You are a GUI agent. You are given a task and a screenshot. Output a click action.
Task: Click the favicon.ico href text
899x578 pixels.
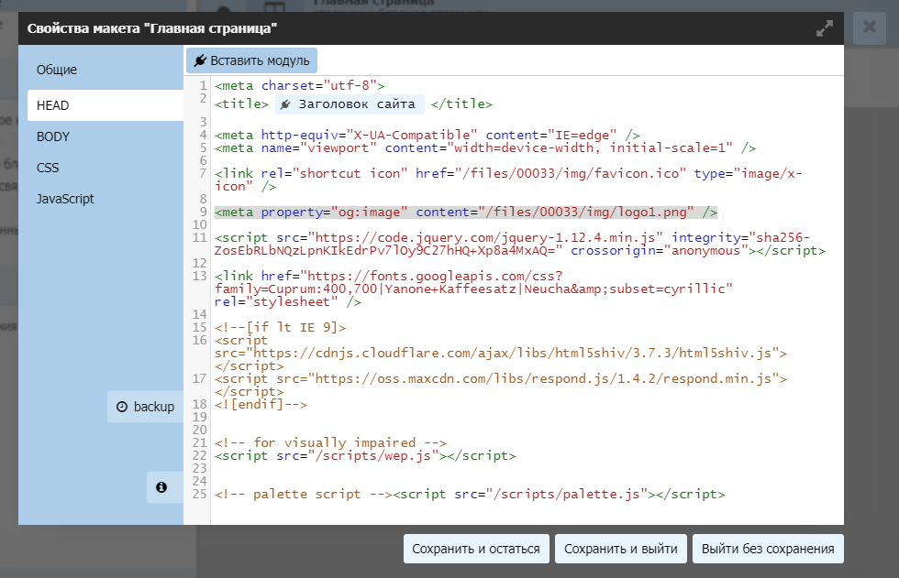(574, 173)
